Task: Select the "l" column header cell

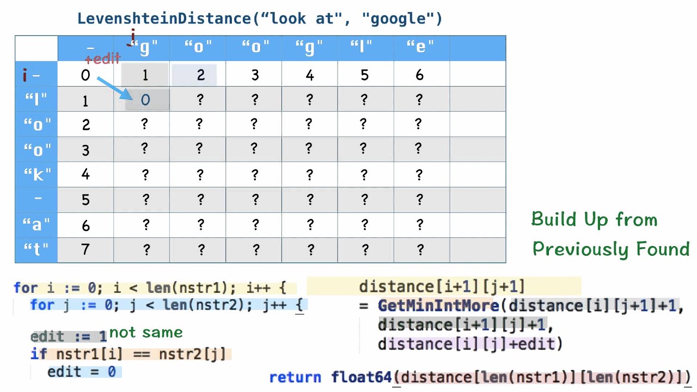Action: (x=365, y=48)
